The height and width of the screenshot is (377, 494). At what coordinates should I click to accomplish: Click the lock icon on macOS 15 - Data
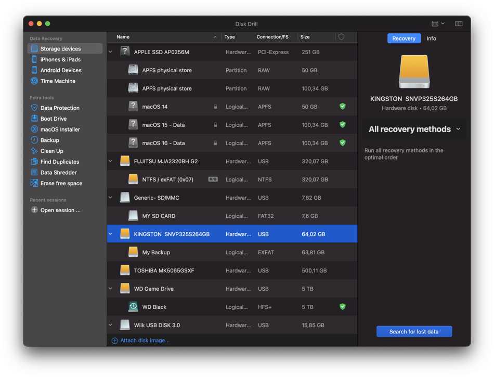point(215,125)
